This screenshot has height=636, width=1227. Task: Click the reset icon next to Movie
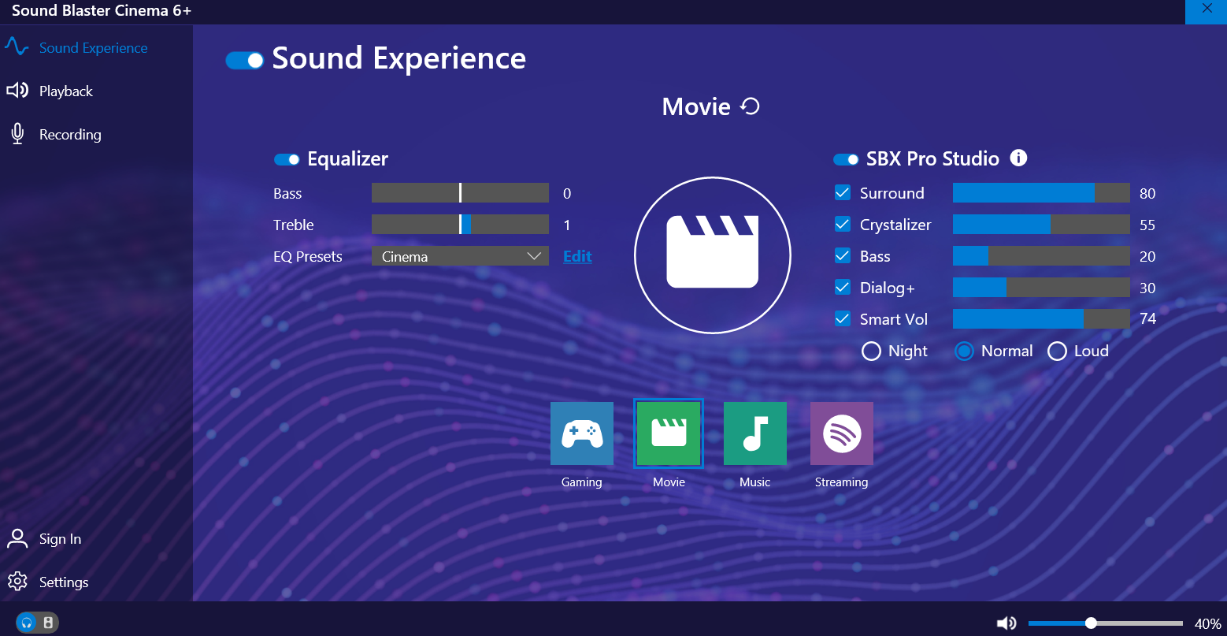coord(751,106)
